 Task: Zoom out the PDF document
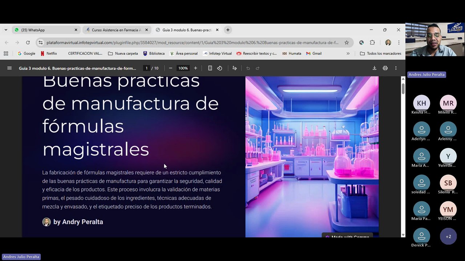[170, 68]
